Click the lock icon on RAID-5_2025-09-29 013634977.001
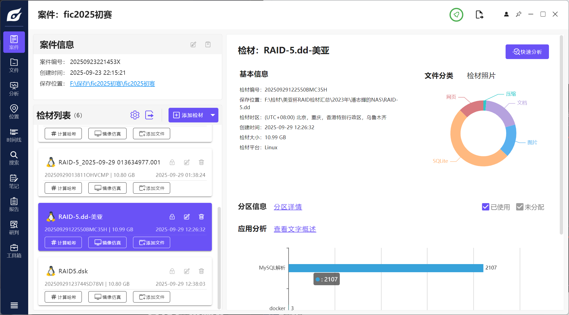The height and width of the screenshot is (315, 569). coord(172,162)
